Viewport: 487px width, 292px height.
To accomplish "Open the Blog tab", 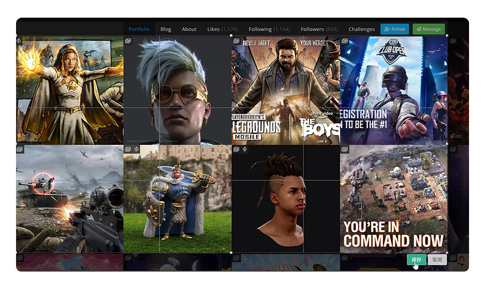I will point(166,29).
